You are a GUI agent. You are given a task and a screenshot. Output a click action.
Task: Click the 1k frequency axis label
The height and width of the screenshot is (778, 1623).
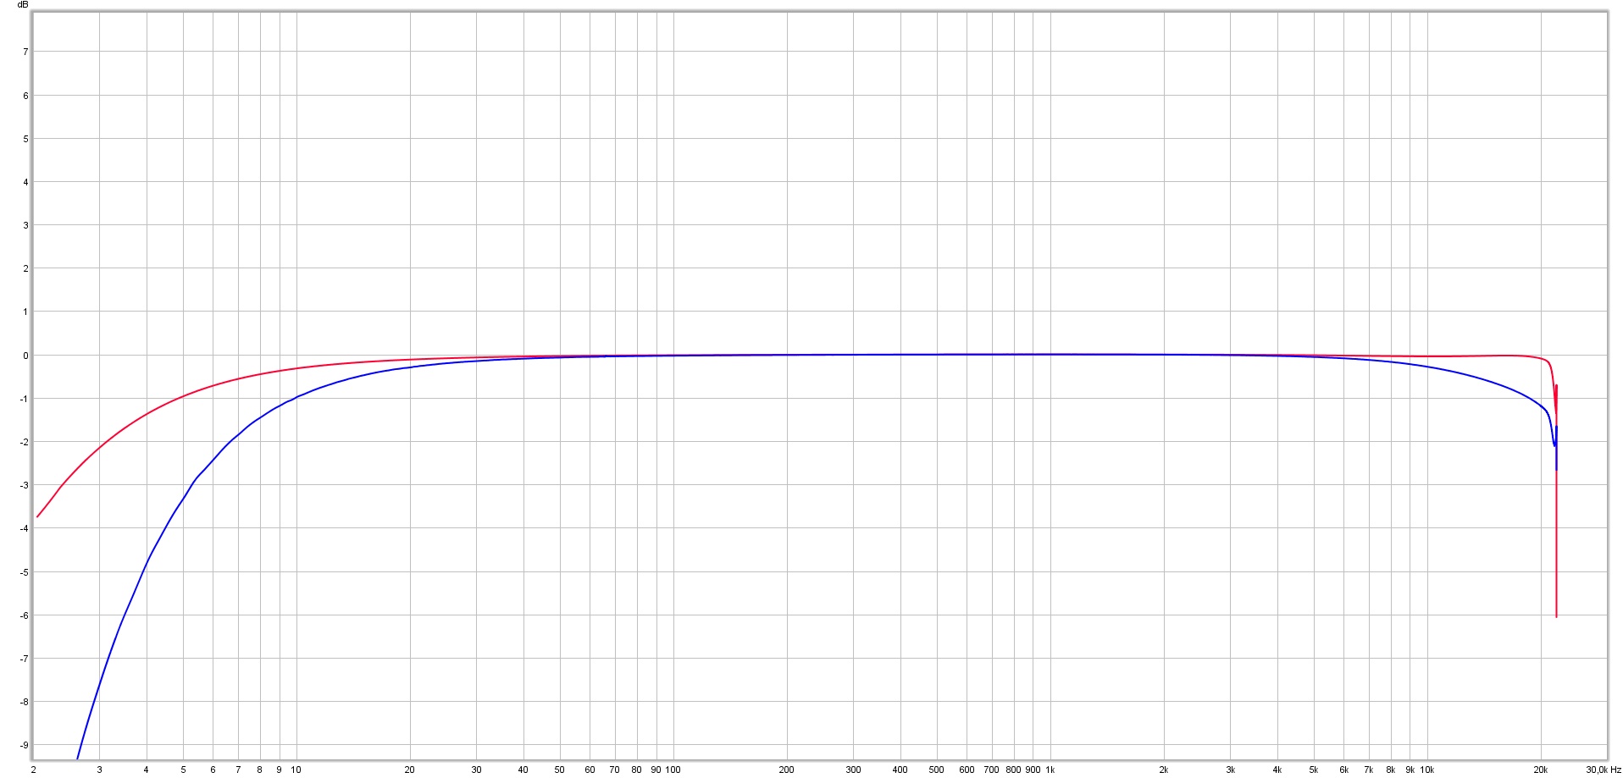click(1050, 770)
